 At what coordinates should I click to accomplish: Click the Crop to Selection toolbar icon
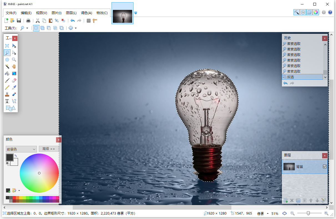57,21
